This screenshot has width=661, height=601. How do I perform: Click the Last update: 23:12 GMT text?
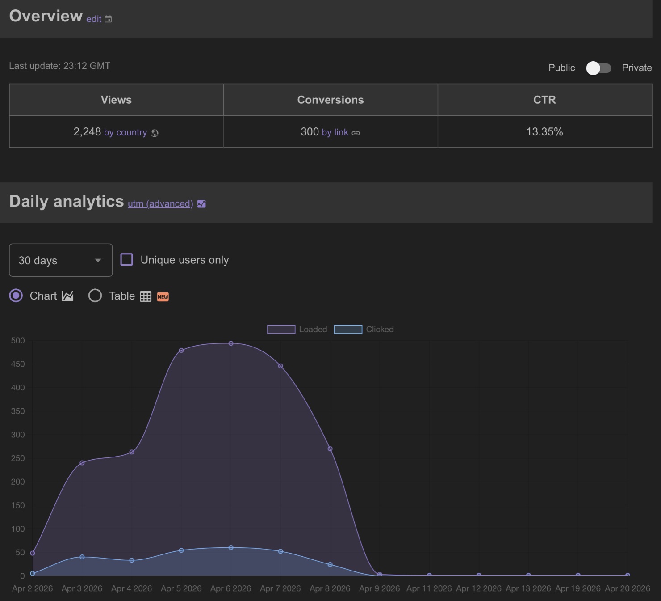click(x=60, y=66)
